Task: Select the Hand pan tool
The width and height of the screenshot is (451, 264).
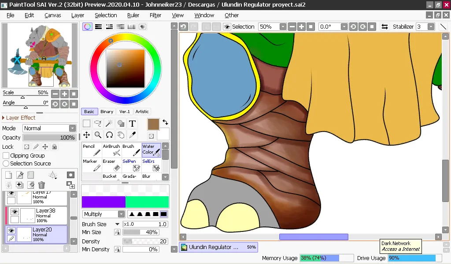Action: point(121,135)
